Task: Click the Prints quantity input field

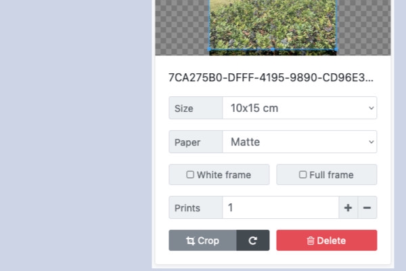Action: [x=281, y=207]
